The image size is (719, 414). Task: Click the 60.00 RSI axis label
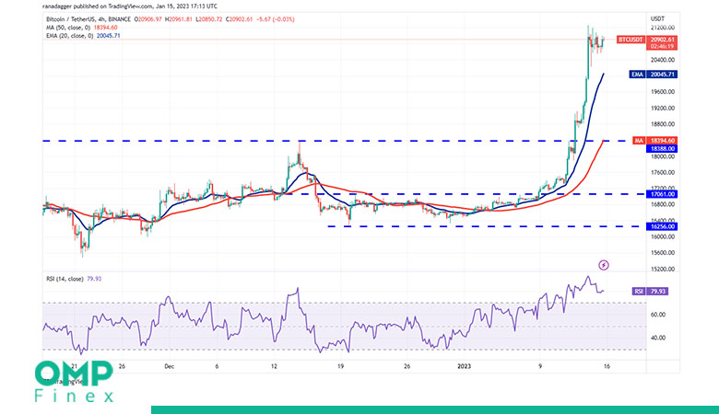(x=657, y=315)
